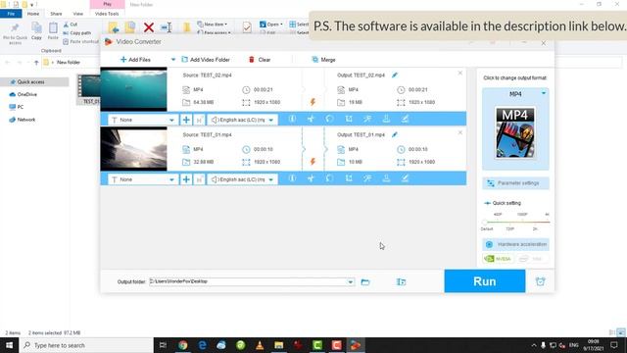Viewport: 627px width, 353px height.
Task: Remove TEST_01 from the conversion list
Action: coord(460,132)
